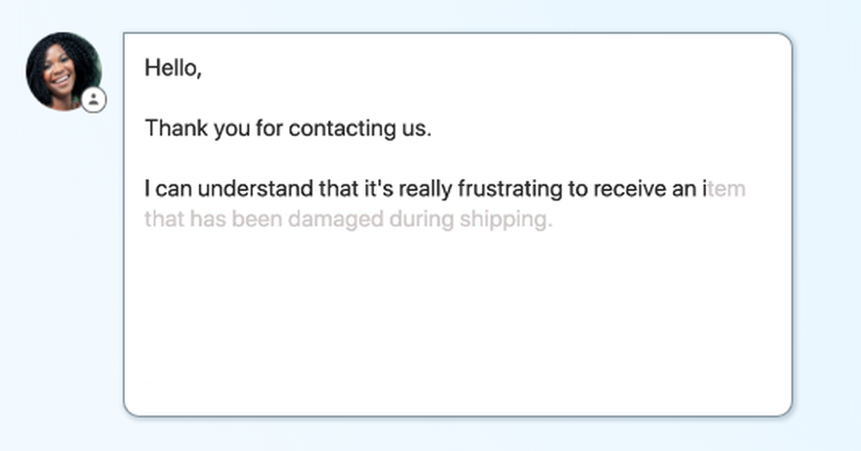Click the agent profile photo avatar
Screen dimensions: 861x451
point(62,71)
